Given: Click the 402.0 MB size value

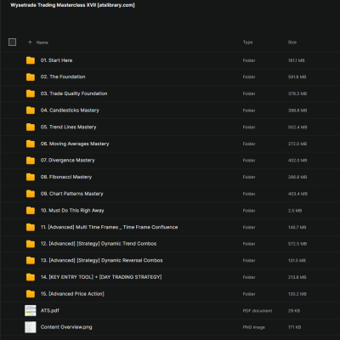Looking at the screenshot, I should [297, 161].
